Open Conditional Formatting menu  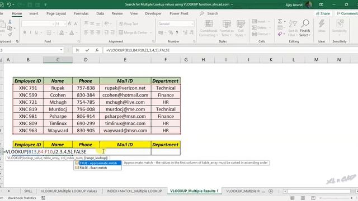(208, 28)
